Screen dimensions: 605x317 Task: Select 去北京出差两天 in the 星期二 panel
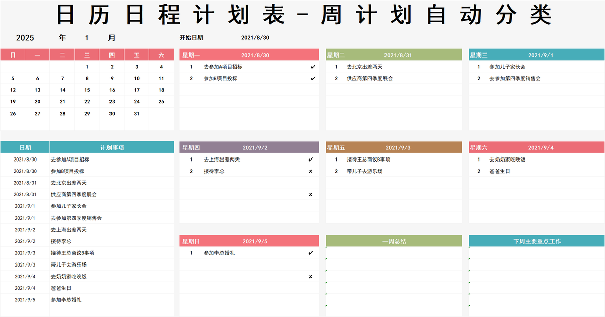point(365,67)
